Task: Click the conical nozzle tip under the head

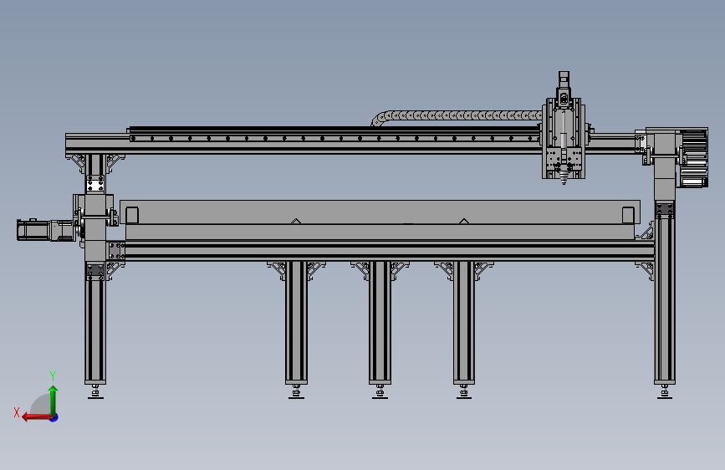Action: click(564, 179)
